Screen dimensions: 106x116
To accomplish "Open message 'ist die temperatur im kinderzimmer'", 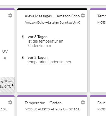I will click(45, 43).
